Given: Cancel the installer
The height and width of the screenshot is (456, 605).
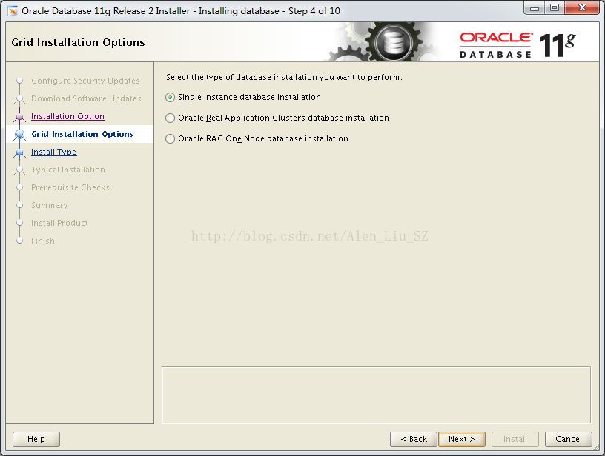Looking at the screenshot, I should point(569,439).
